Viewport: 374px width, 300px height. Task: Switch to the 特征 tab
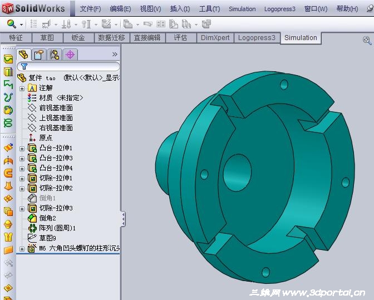(x=16, y=38)
